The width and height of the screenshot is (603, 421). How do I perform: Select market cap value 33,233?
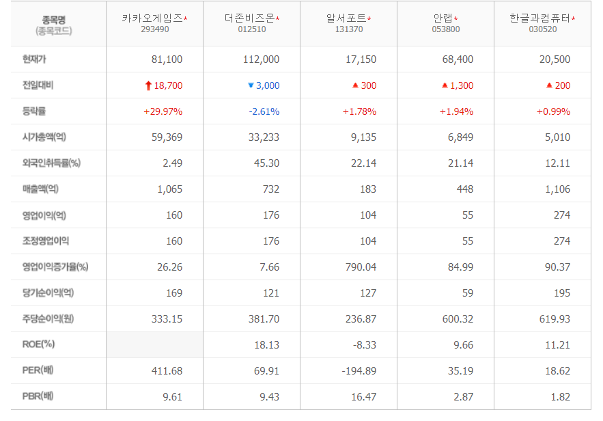pos(264,137)
